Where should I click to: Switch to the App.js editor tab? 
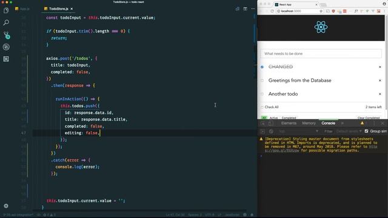point(22,8)
